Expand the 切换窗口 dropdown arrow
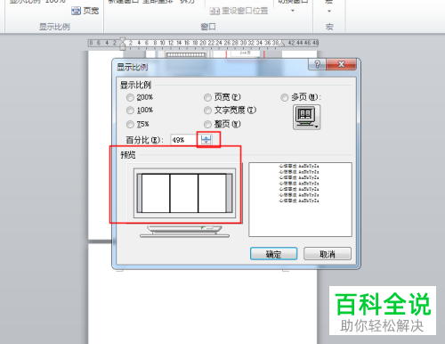 coord(293,11)
